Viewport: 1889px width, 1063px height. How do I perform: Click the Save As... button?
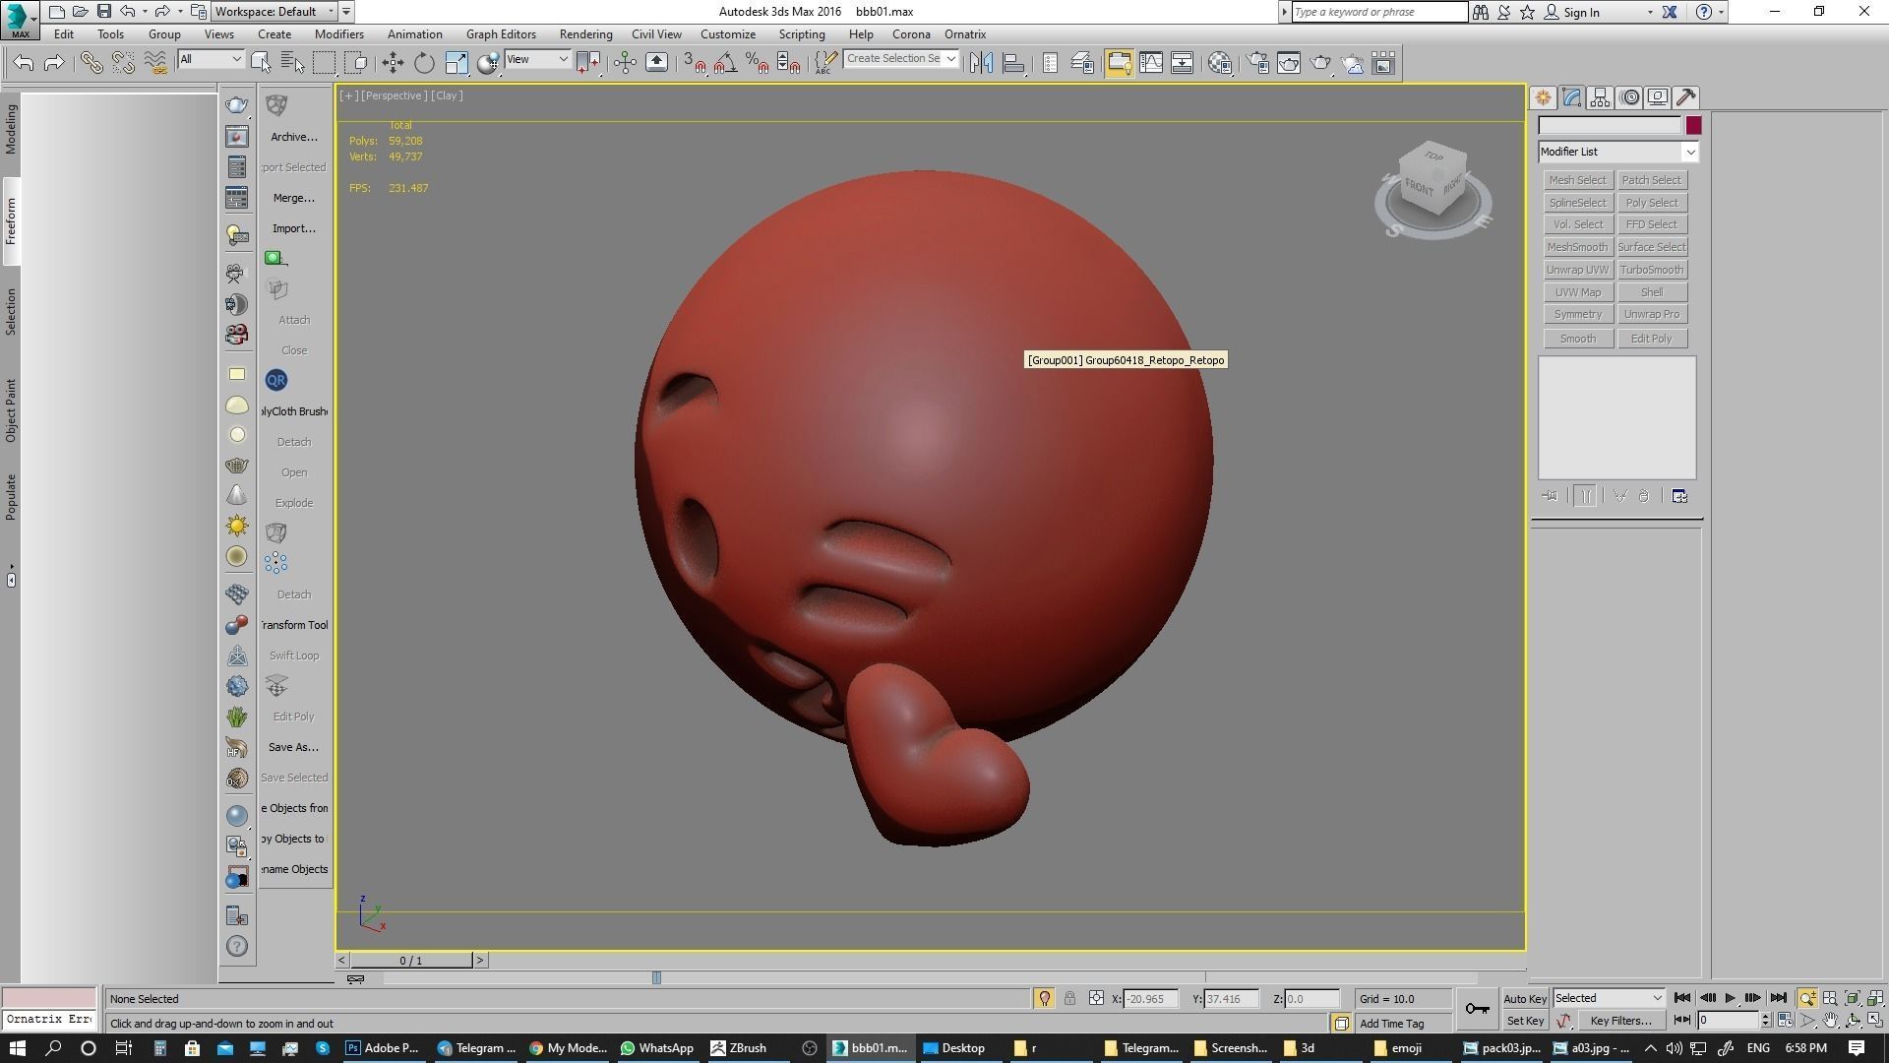coord(293,747)
